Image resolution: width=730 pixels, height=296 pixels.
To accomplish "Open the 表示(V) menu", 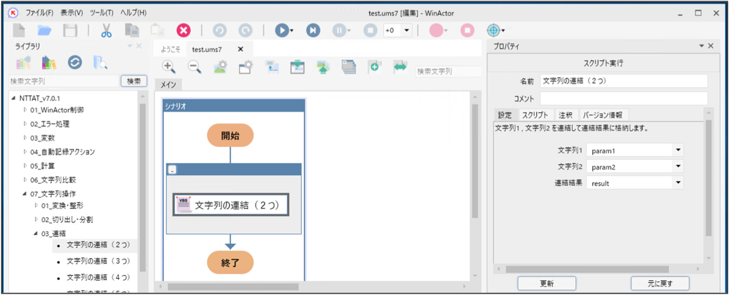I will 72,13.
